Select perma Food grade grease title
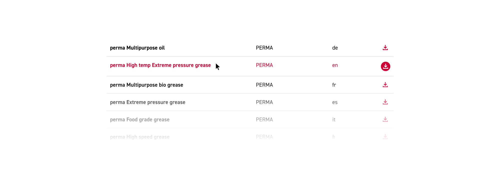This screenshot has height=182, width=500. [140, 120]
